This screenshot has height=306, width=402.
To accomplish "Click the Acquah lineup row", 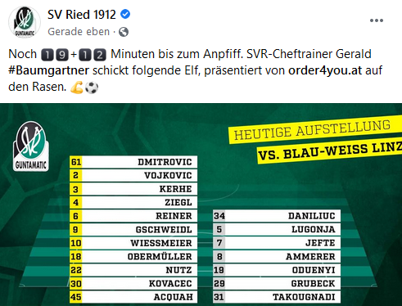I will tap(133, 297).
